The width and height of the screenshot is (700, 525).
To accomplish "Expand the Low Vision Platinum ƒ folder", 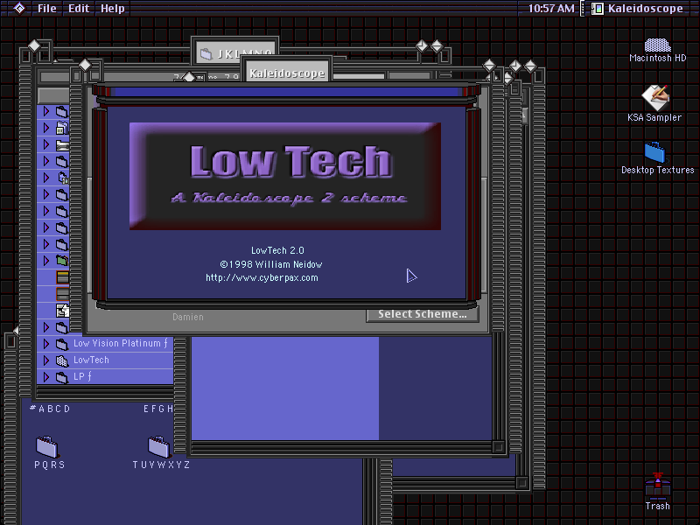I will (x=46, y=344).
